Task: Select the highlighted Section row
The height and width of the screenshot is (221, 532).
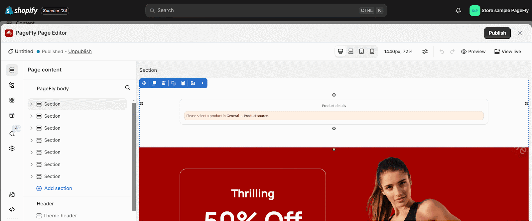Action: tap(77, 104)
